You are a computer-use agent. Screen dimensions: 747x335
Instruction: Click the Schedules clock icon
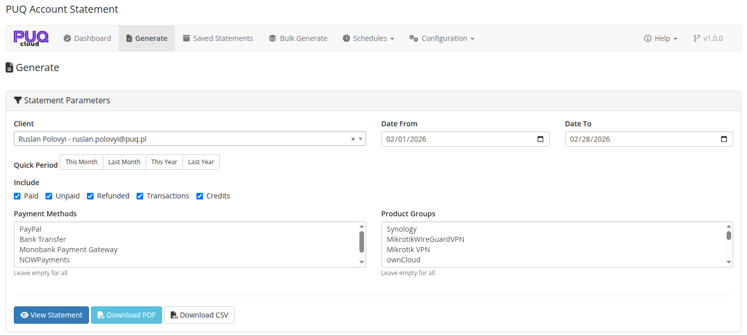(347, 38)
